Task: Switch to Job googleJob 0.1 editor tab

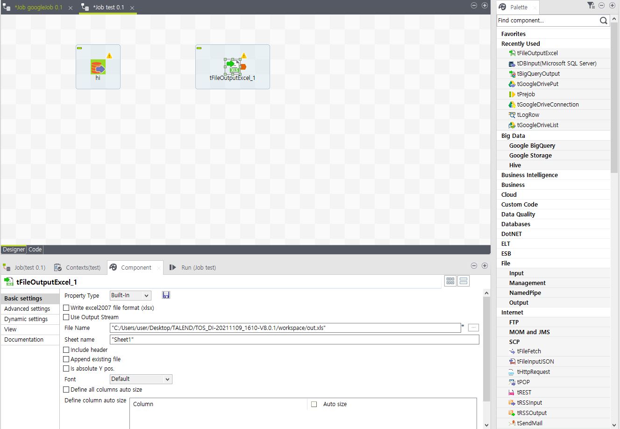Action: 38,7
